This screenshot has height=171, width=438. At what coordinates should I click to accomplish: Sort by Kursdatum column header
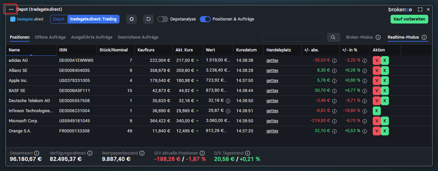tap(248, 50)
